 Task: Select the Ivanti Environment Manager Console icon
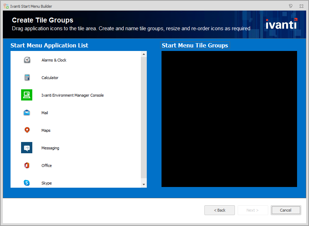pos(27,95)
